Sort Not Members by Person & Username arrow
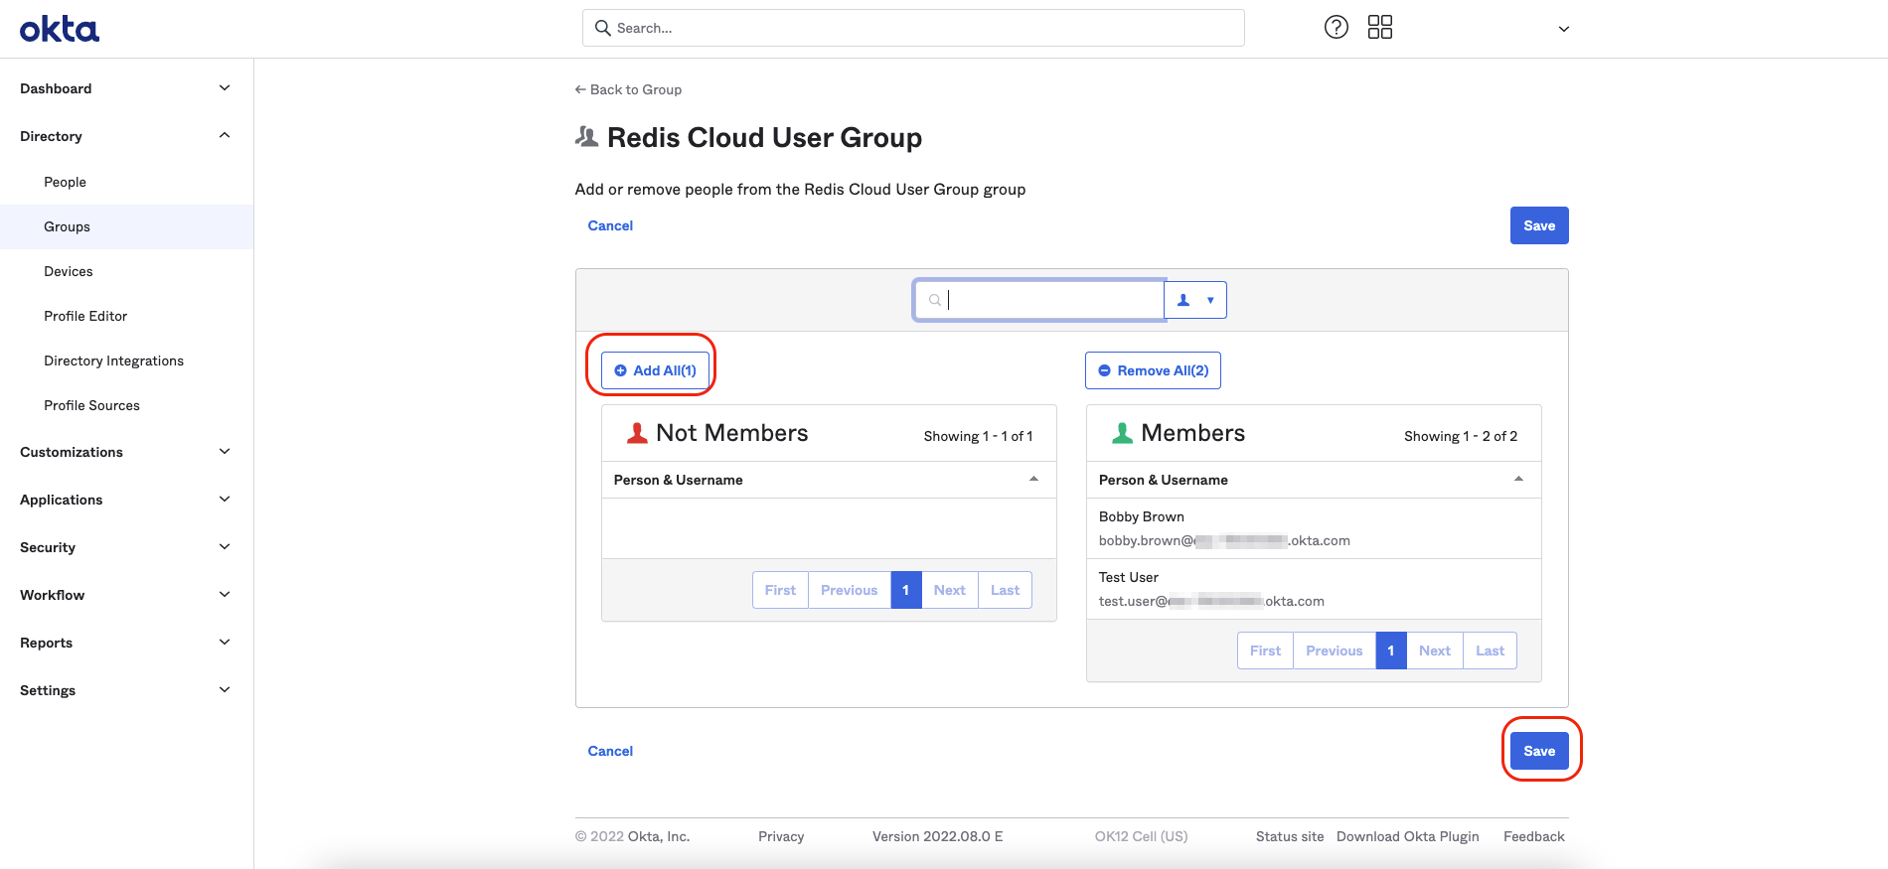 (1033, 480)
